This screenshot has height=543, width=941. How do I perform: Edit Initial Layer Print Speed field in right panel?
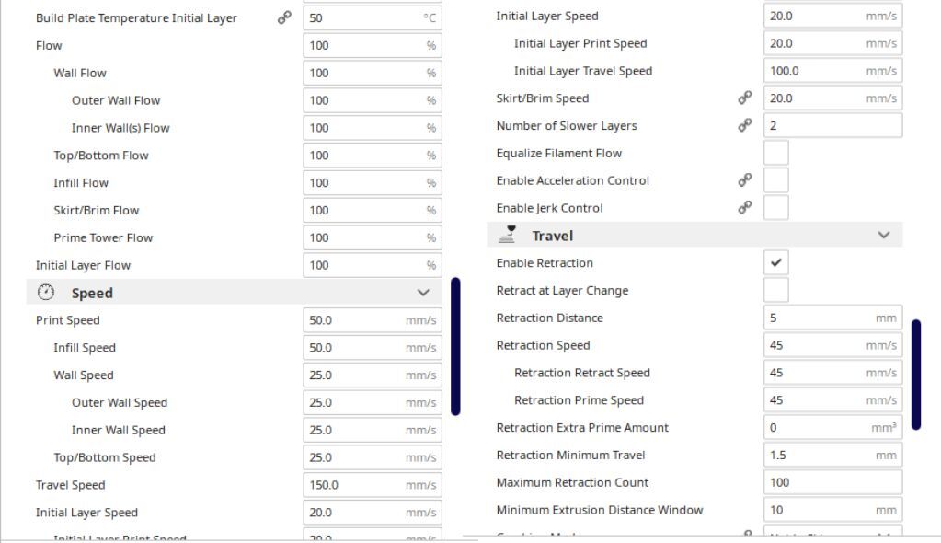[x=833, y=43]
